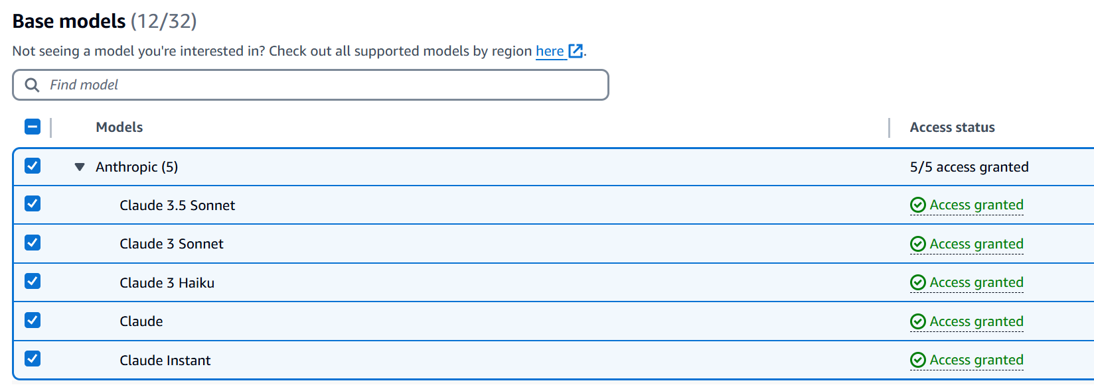Click Access granted text for Claude 3.5 Sonnet

977,205
